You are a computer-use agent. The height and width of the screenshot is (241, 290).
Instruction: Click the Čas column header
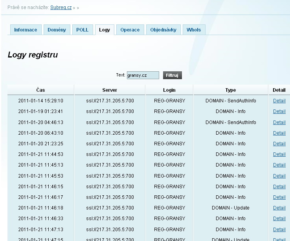(40, 90)
